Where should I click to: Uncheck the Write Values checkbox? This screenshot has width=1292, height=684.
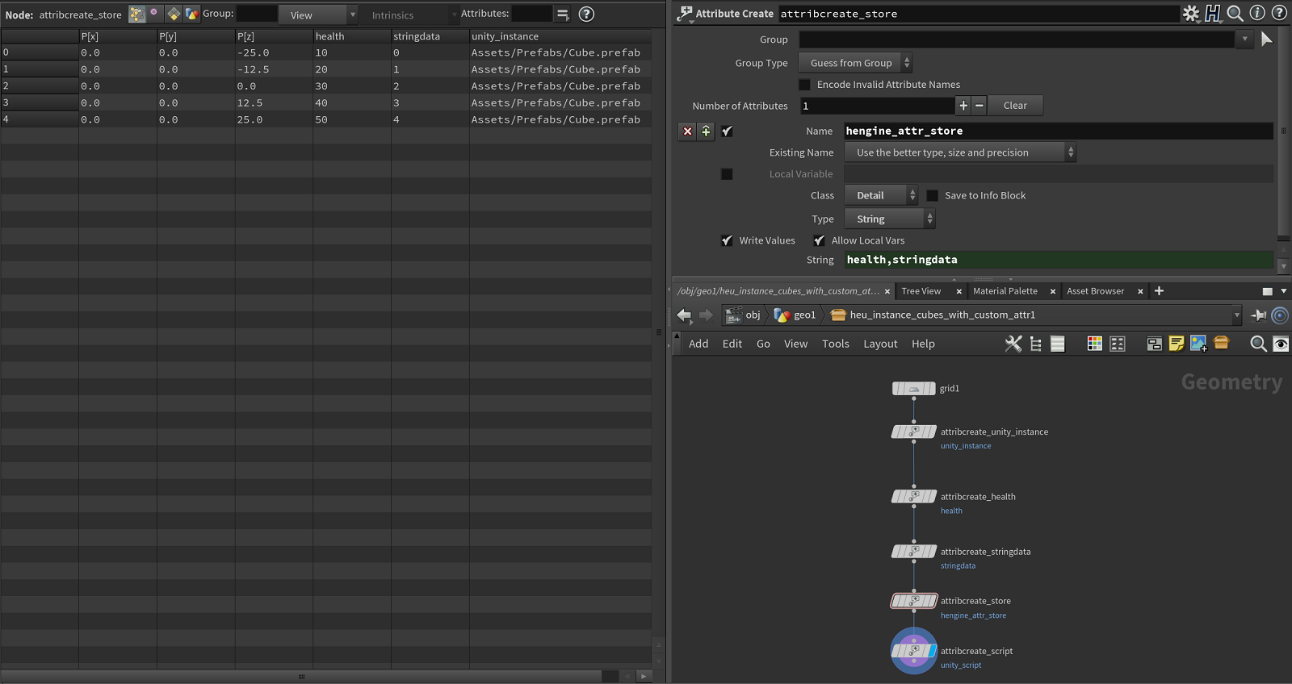(727, 240)
